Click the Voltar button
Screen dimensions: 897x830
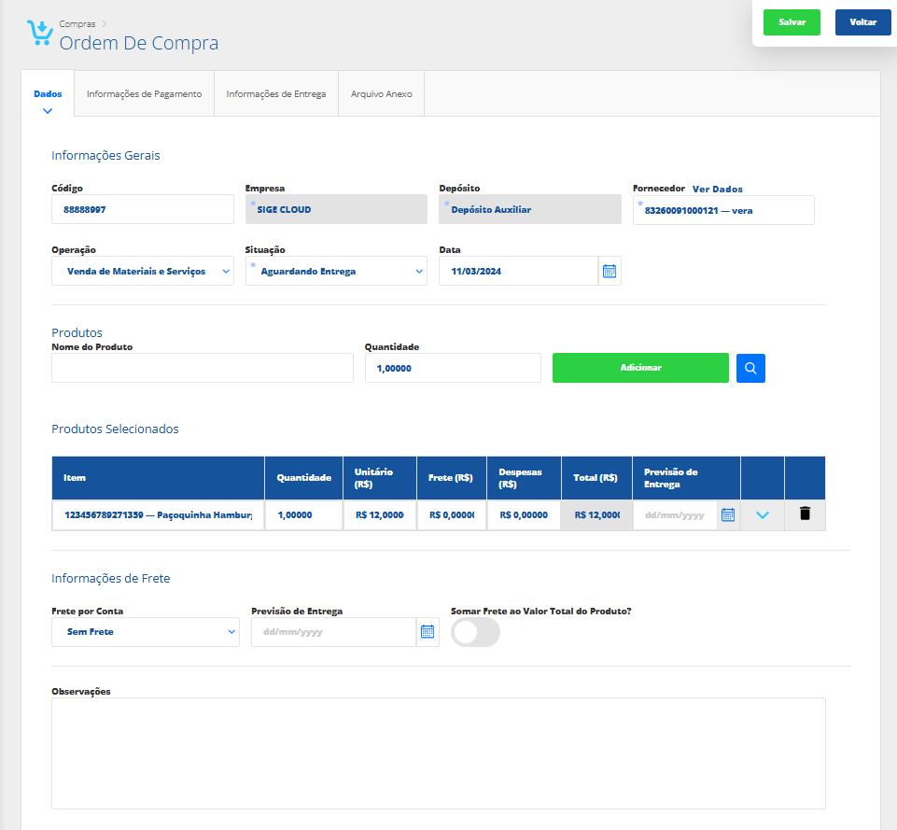tap(862, 22)
